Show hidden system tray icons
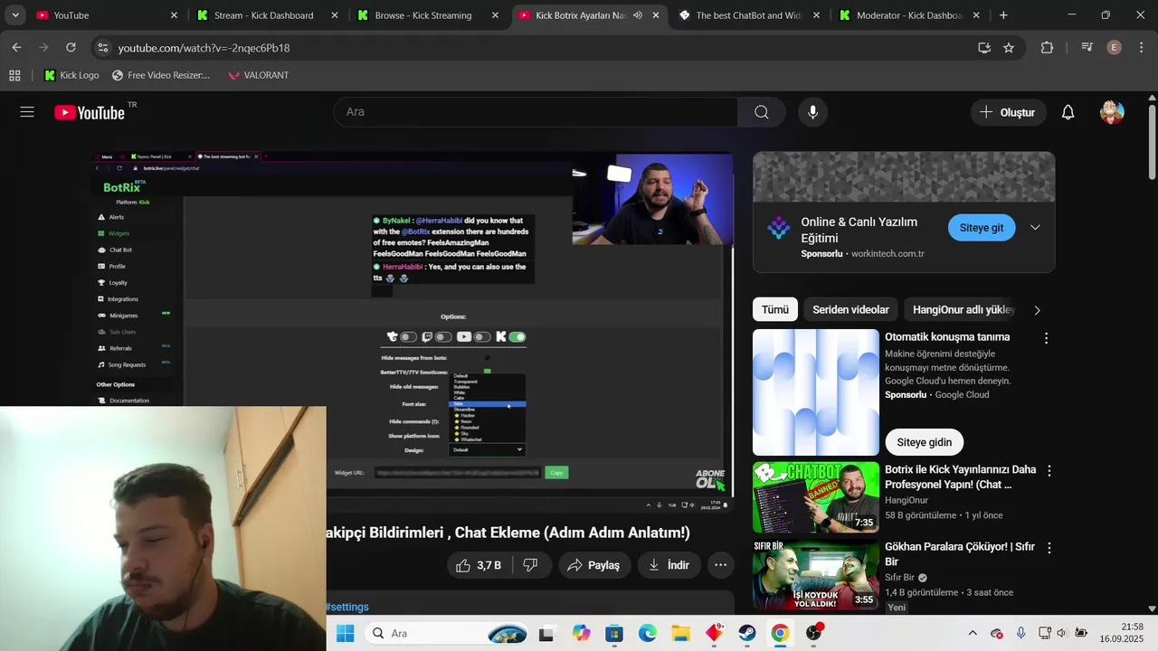1158x651 pixels. (973, 634)
